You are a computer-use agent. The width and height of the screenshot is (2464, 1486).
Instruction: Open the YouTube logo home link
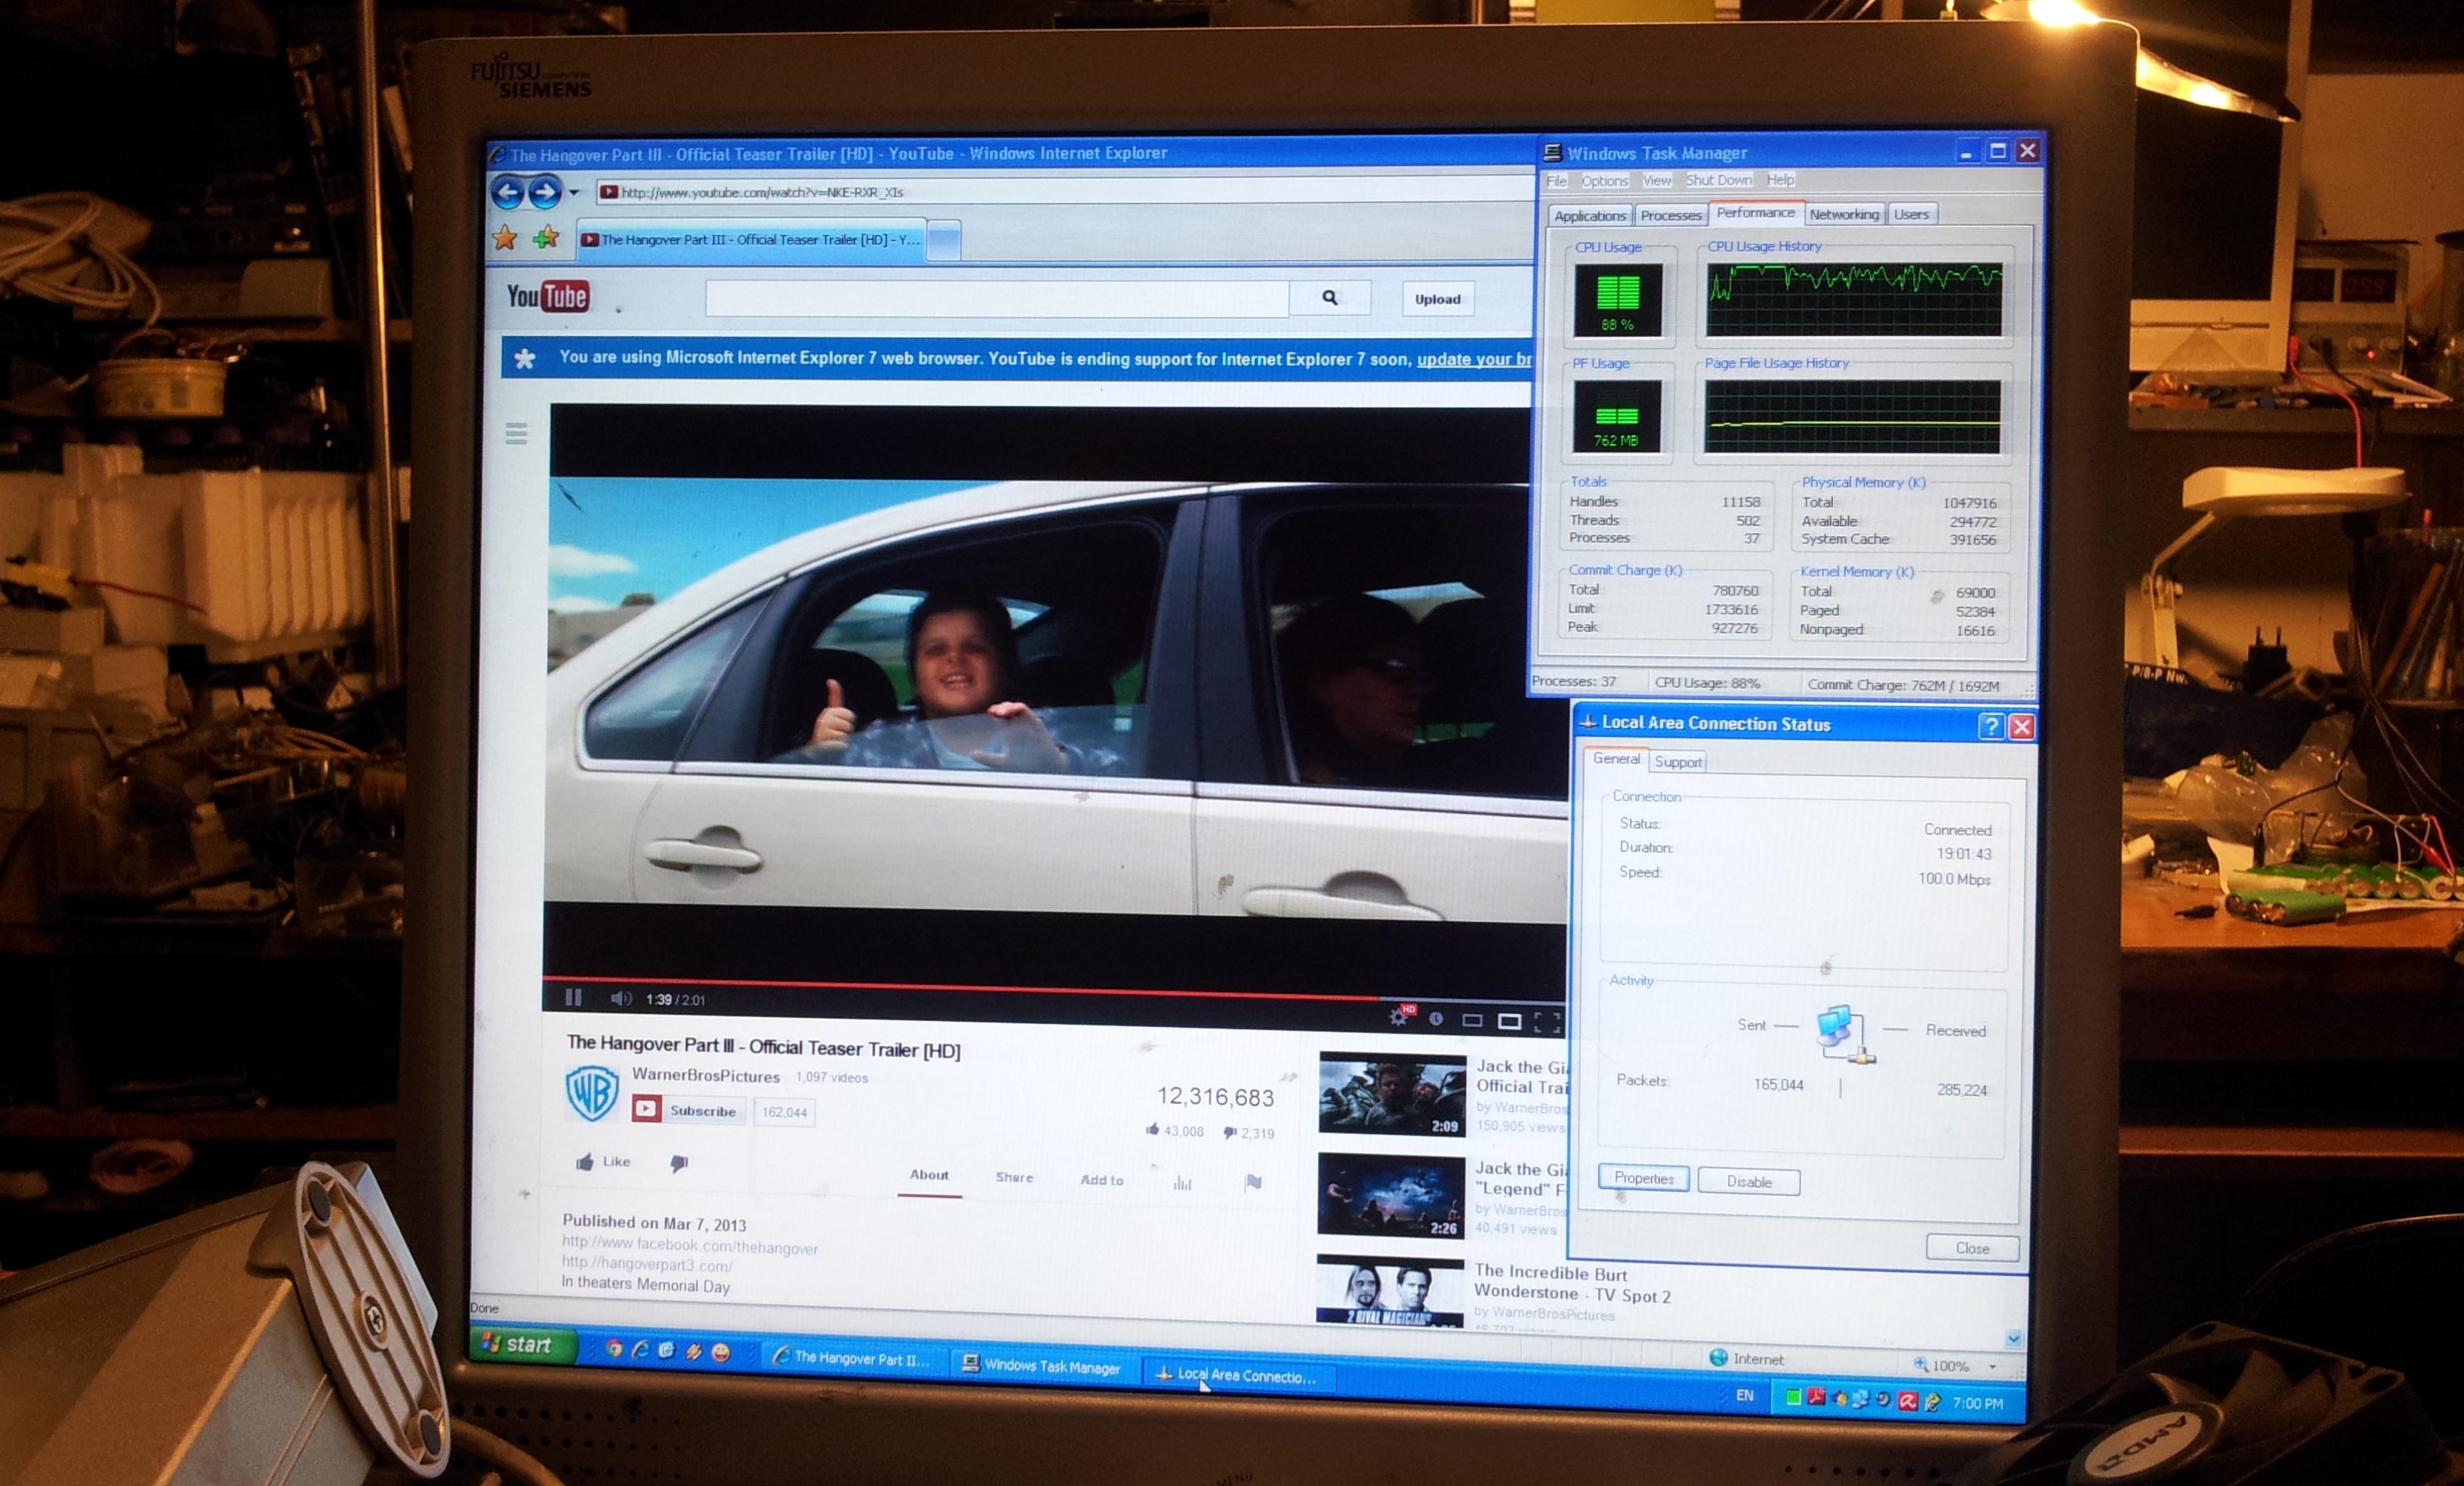point(547,296)
